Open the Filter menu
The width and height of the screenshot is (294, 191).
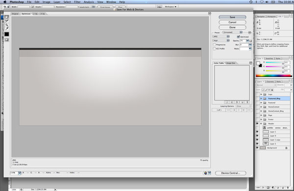77,2
